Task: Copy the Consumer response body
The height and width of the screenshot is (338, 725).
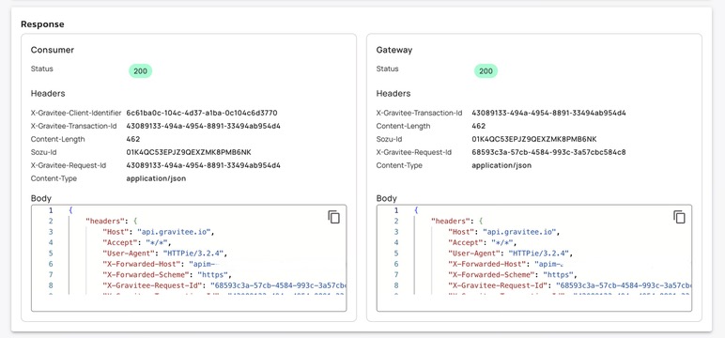Action: pos(333,217)
